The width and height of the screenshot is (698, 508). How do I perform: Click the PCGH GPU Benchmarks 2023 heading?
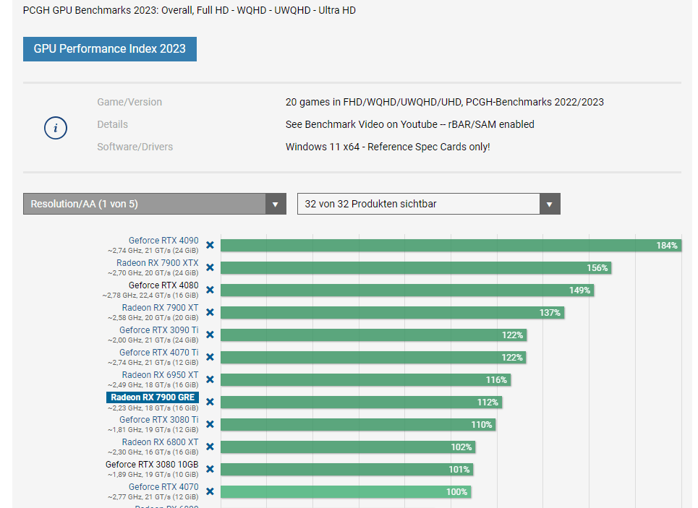(x=190, y=10)
